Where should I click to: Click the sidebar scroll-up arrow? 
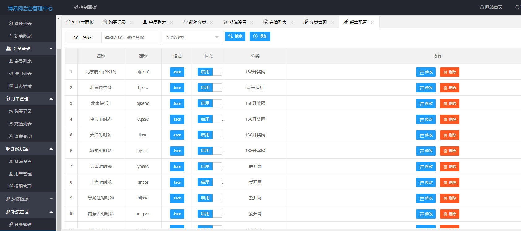click(x=58, y=18)
